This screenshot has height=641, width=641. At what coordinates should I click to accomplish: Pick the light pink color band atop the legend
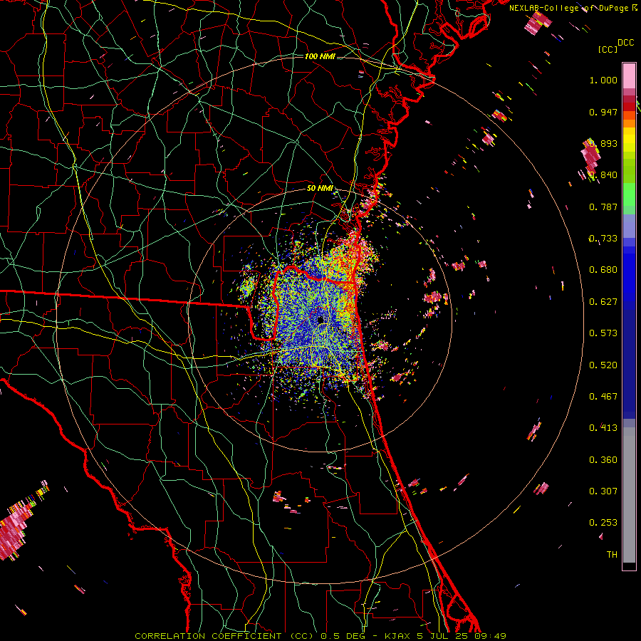[x=629, y=75]
